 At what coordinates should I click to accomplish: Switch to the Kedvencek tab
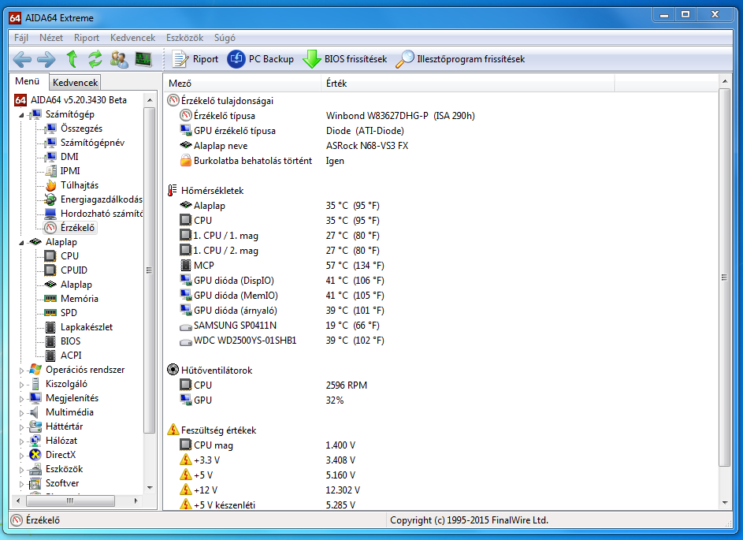pyautogui.click(x=76, y=83)
